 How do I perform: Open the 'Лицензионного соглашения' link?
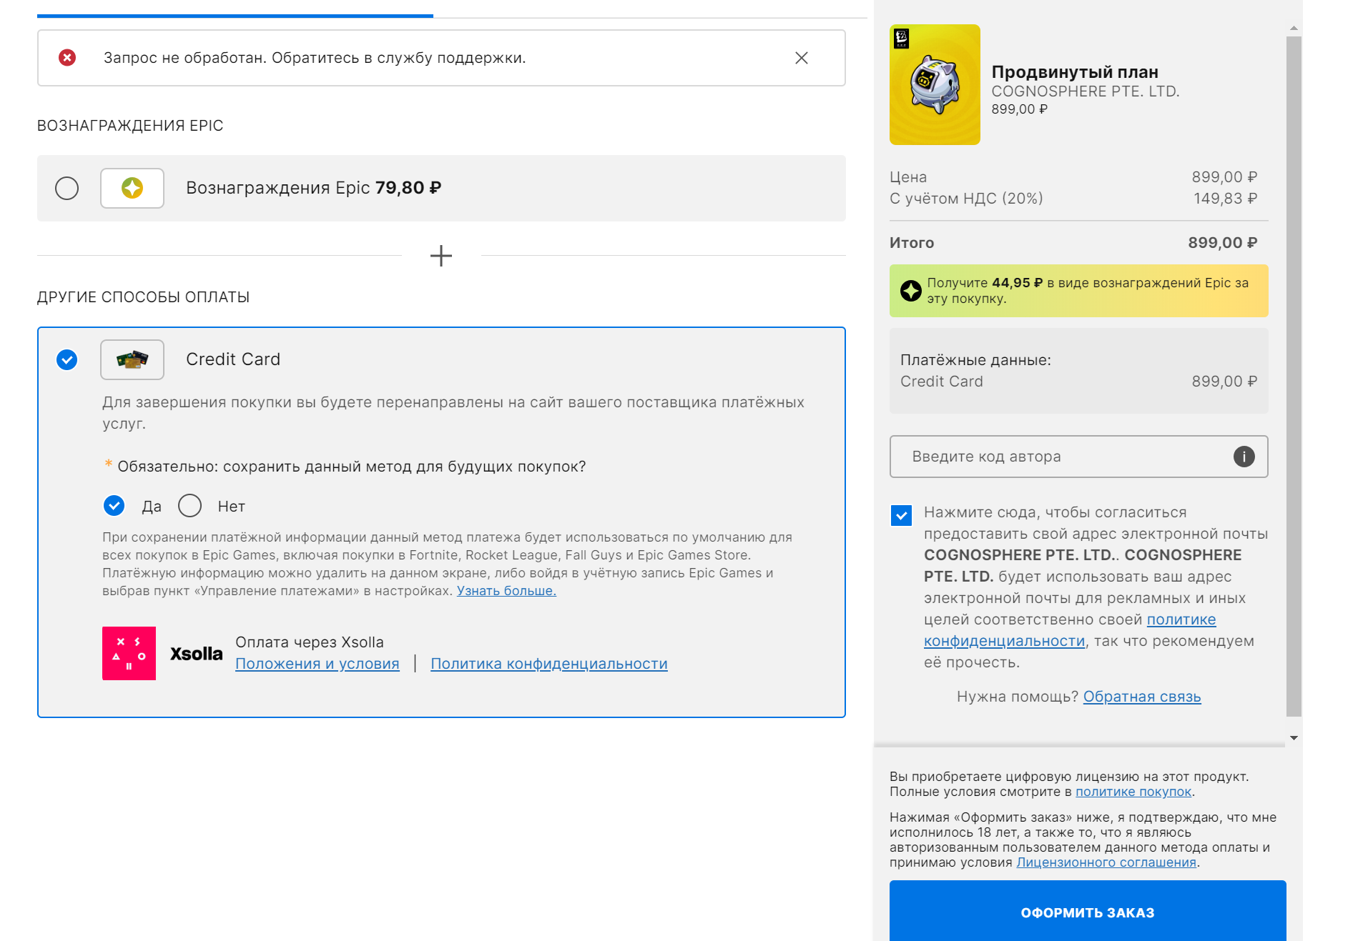pos(1106,862)
